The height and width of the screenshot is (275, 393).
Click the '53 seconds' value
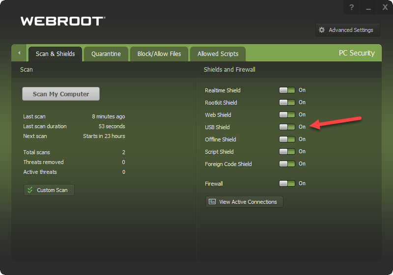click(112, 126)
